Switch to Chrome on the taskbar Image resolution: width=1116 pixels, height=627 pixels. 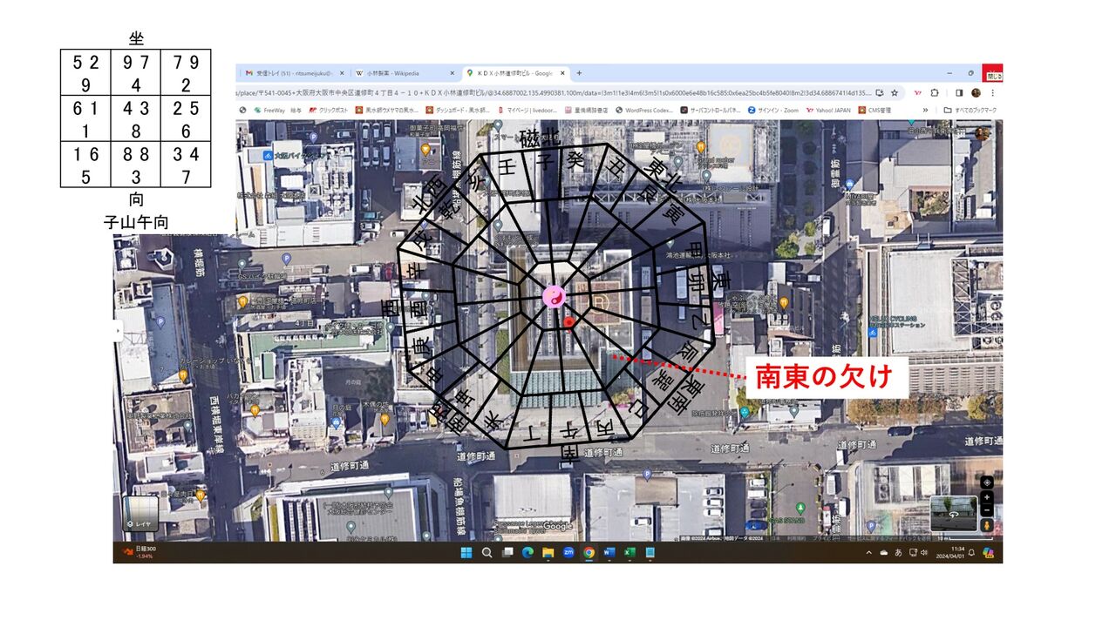coord(589,552)
